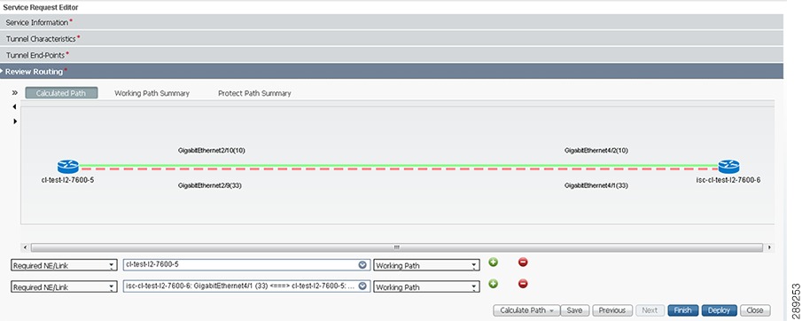
Task: Switch to Working Path Summary tab
Action: 152,93
